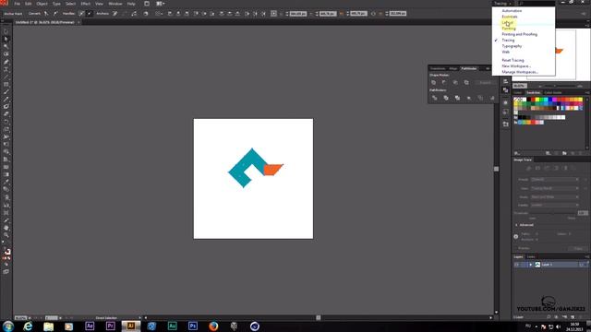Click Exclude shape mode icon
The image size is (591, 332).
(x=466, y=82)
